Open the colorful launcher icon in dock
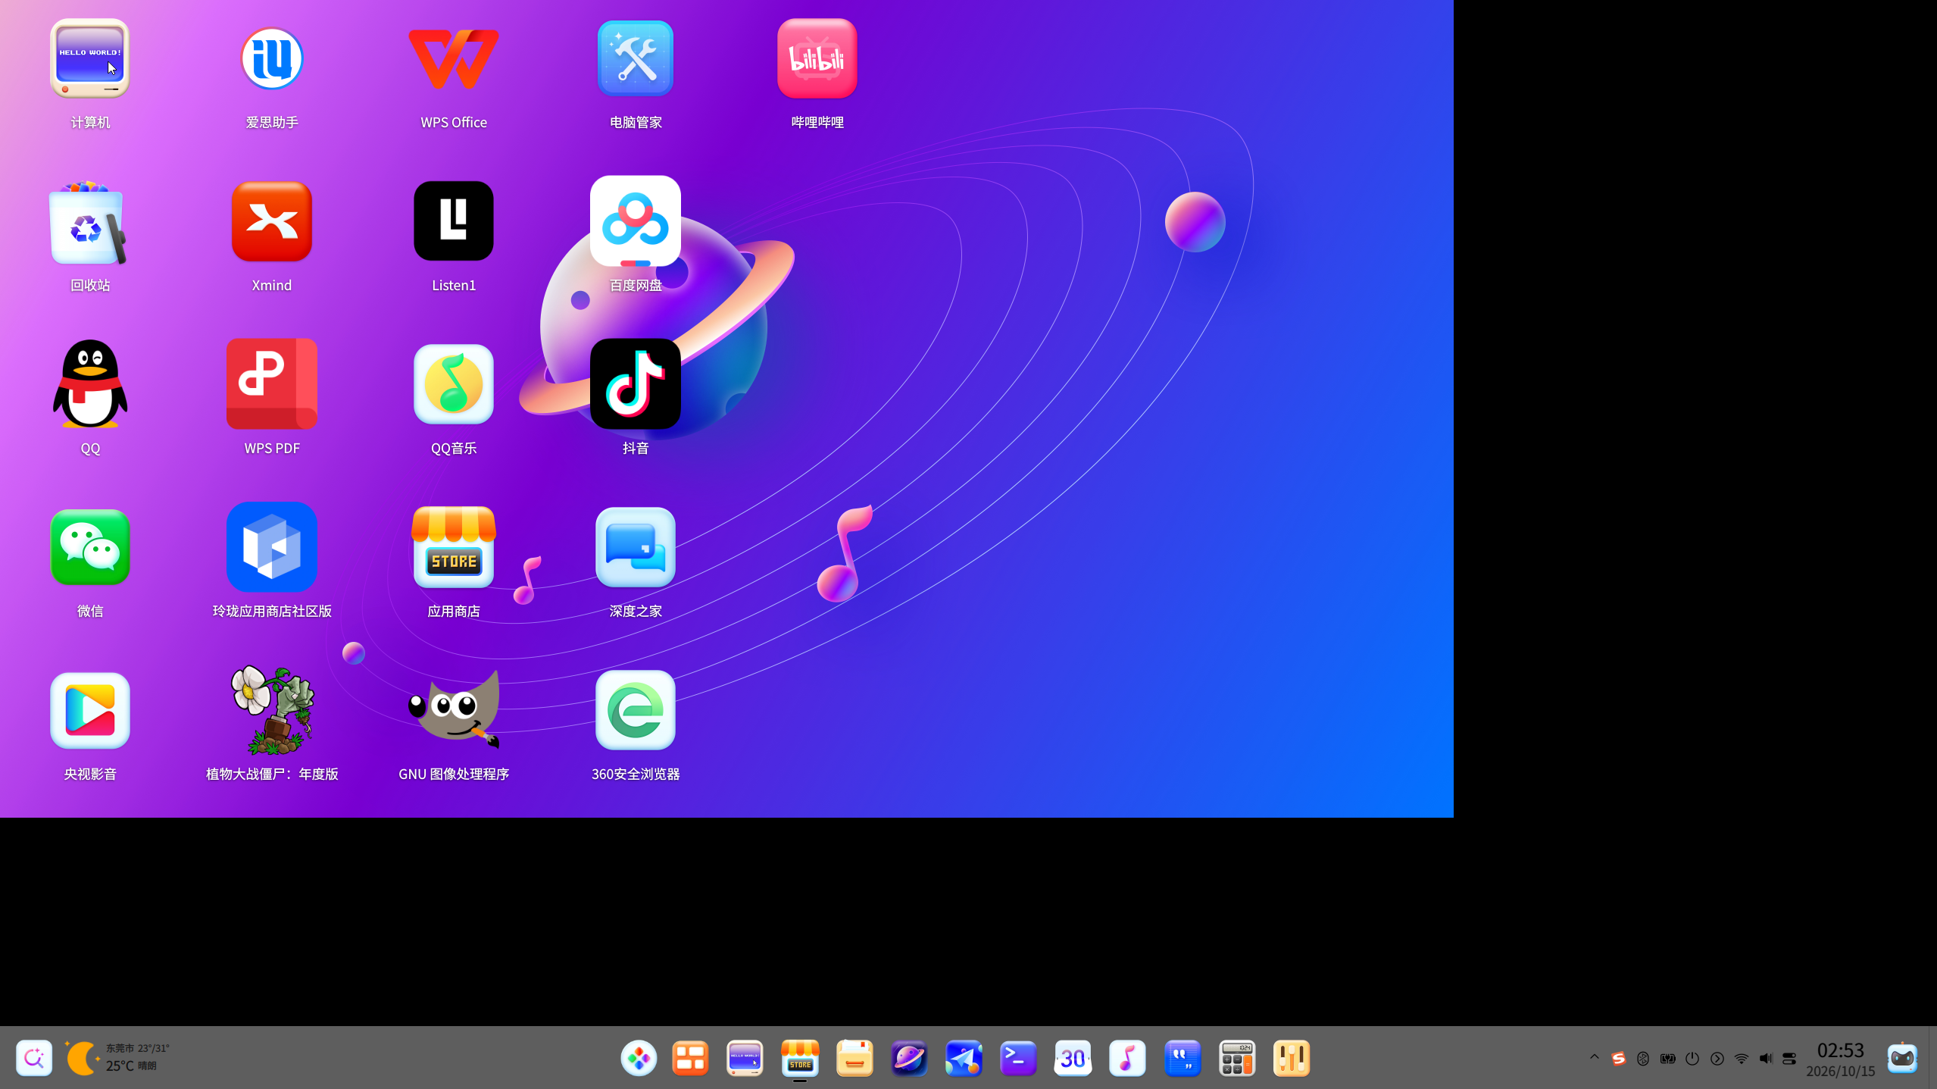Viewport: 1937px width, 1089px height. 639,1058
